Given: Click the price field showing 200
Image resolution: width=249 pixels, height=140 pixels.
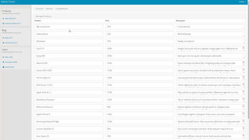Looking at the screenshot, I should pos(139,34).
